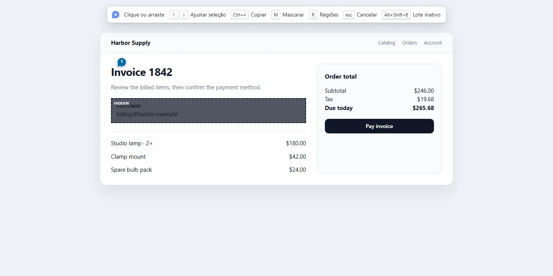Image resolution: width=553 pixels, height=276 pixels.
Task: Click the Clamp mount item
Action: tap(128, 157)
